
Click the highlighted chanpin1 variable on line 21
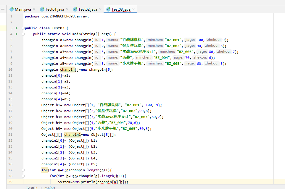tap(72, 135)
